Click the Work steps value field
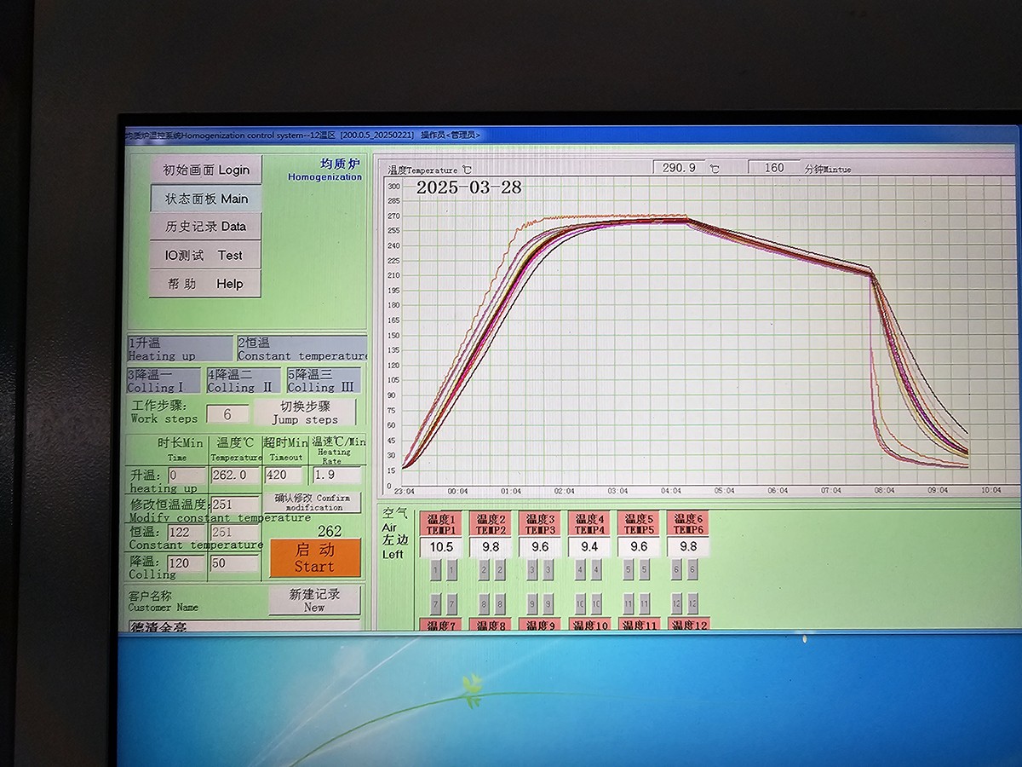The height and width of the screenshot is (767, 1022). 227,414
